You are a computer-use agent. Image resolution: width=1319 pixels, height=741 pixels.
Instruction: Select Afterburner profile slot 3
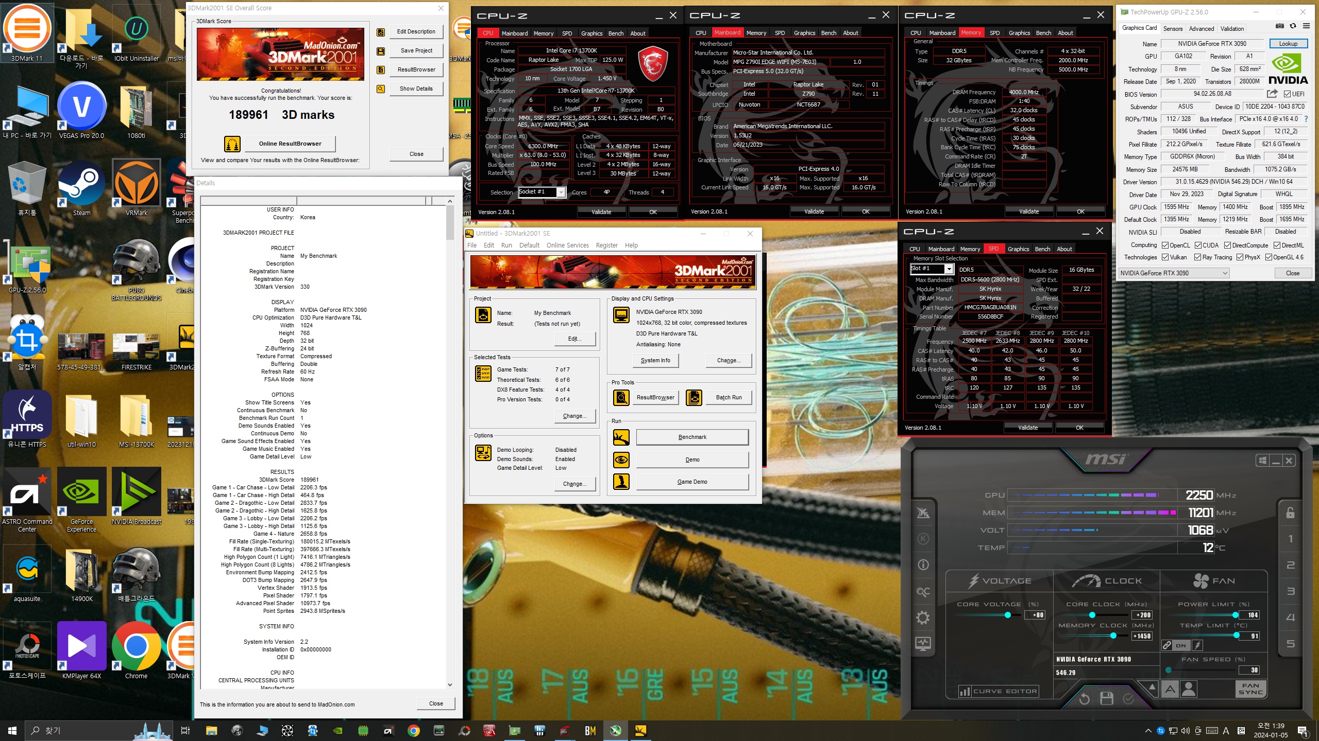click(x=1290, y=591)
